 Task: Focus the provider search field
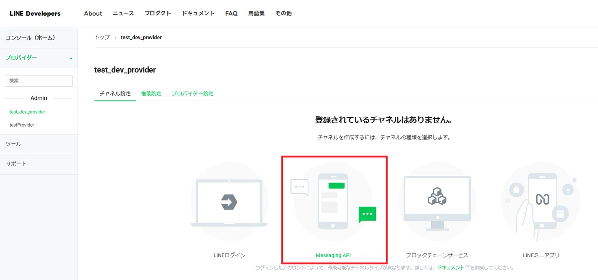(x=39, y=81)
